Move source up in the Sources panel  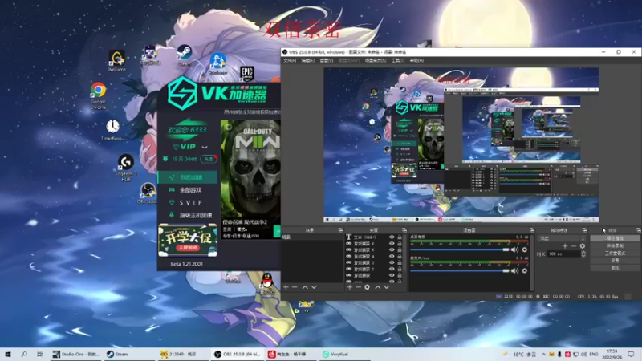coord(377,287)
